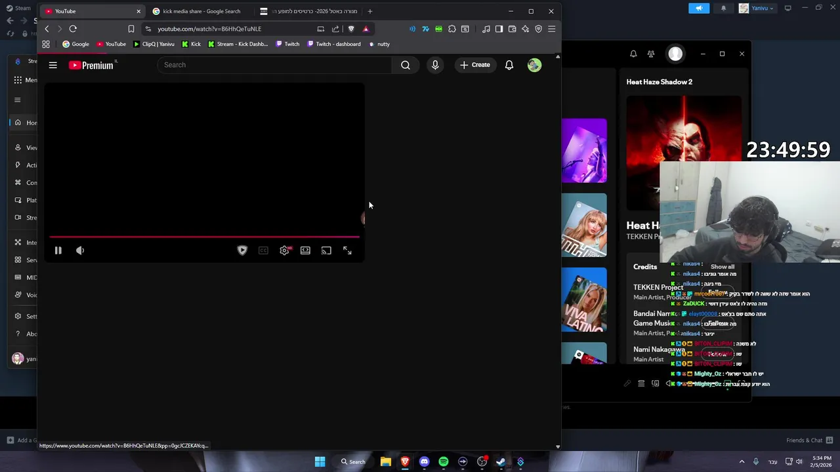Focus the YouTube Search field

[274, 65]
